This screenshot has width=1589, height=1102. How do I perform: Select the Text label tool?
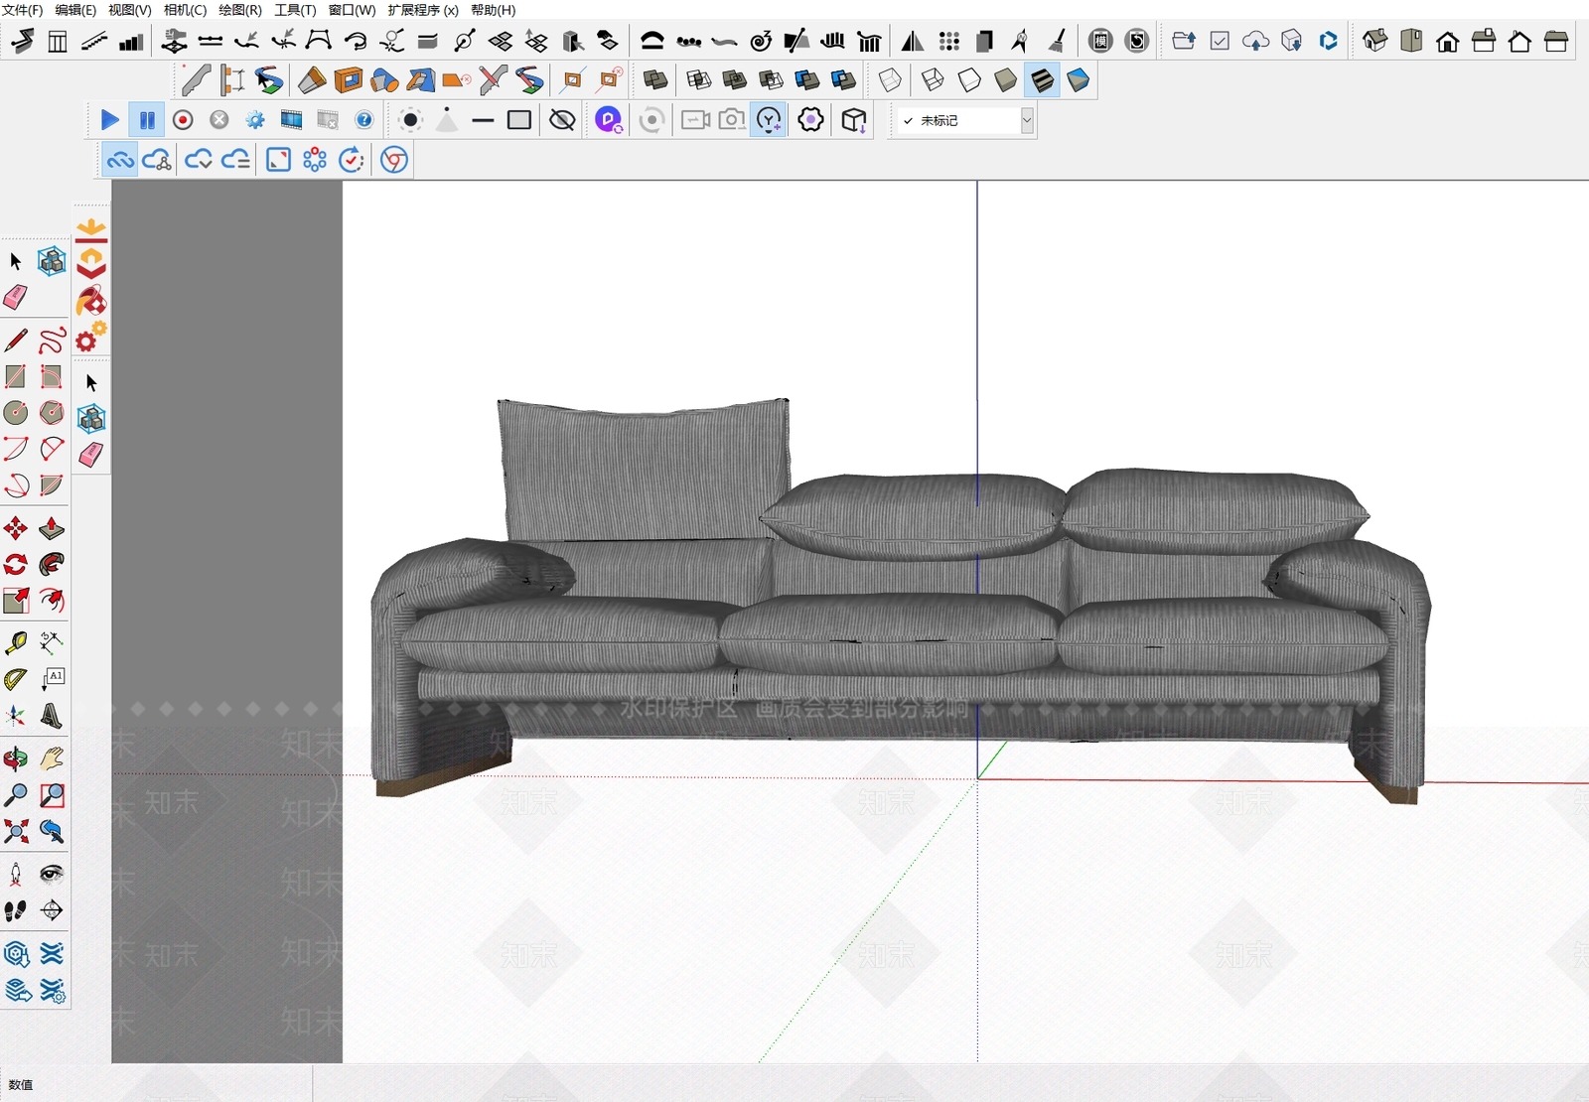(x=52, y=679)
